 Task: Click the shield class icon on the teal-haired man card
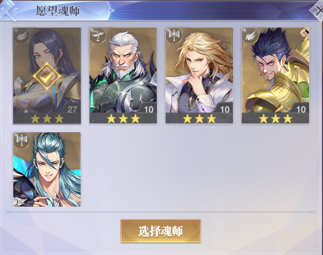point(21,140)
